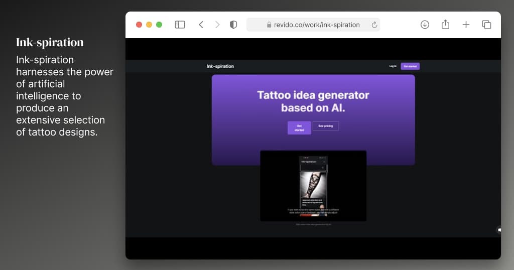Reload the page with the refresh icon

374,25
